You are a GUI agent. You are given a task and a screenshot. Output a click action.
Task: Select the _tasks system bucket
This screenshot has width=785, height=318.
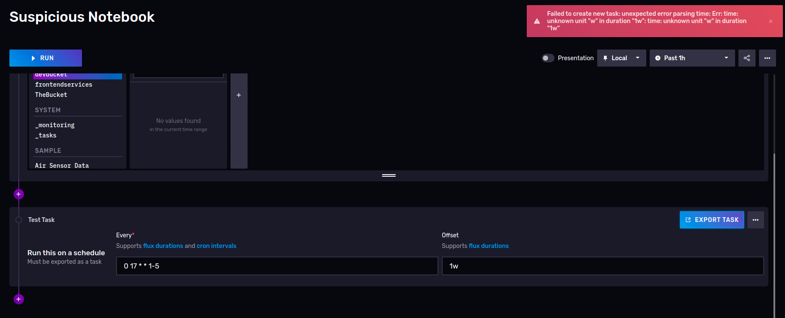pyautogui.click(x=46, y=135)
